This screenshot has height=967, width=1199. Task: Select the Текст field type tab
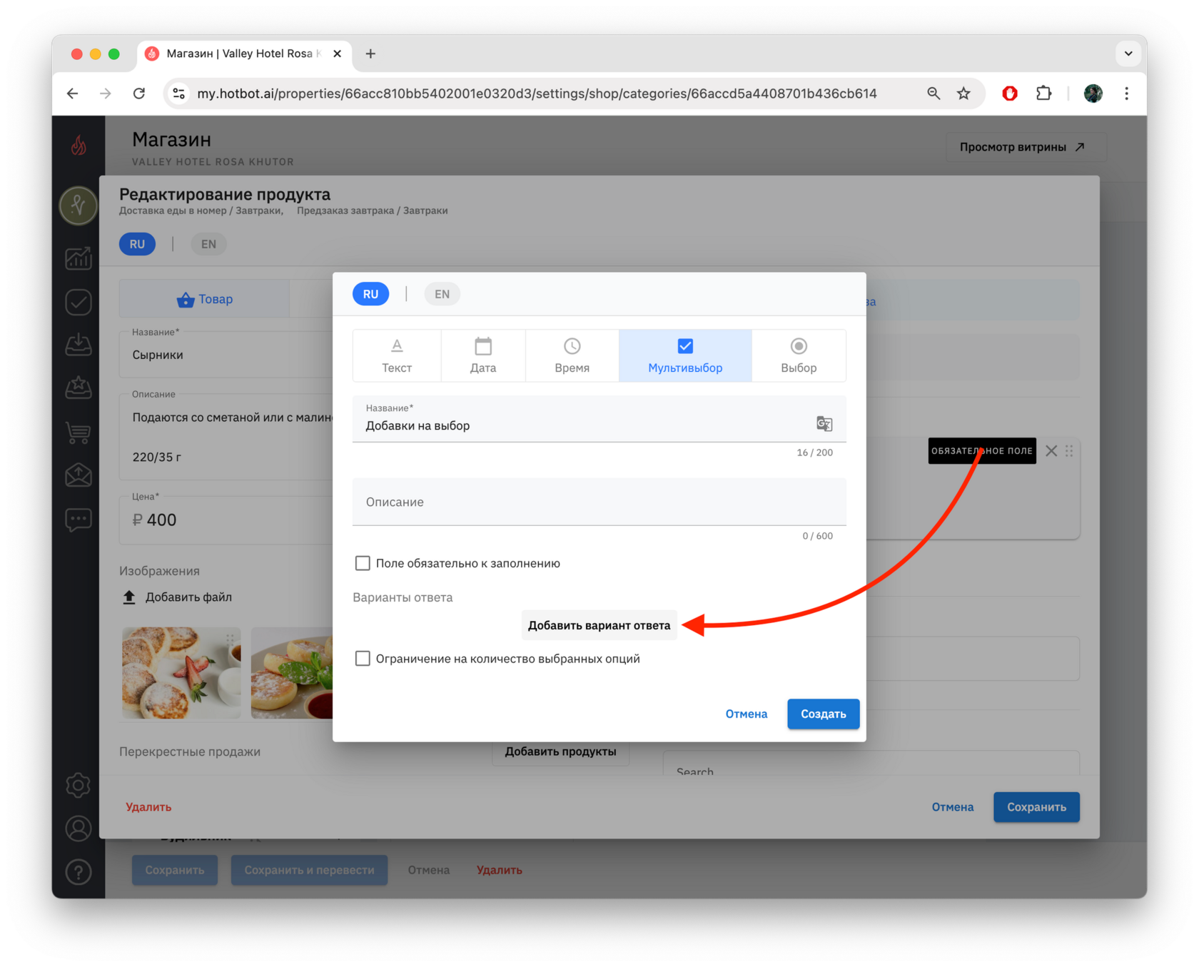click(x=397, y=355)
